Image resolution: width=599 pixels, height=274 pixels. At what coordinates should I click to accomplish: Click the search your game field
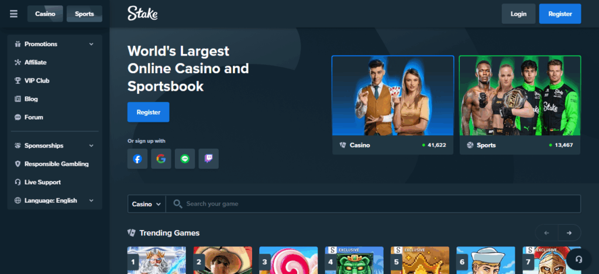[373, 204]
